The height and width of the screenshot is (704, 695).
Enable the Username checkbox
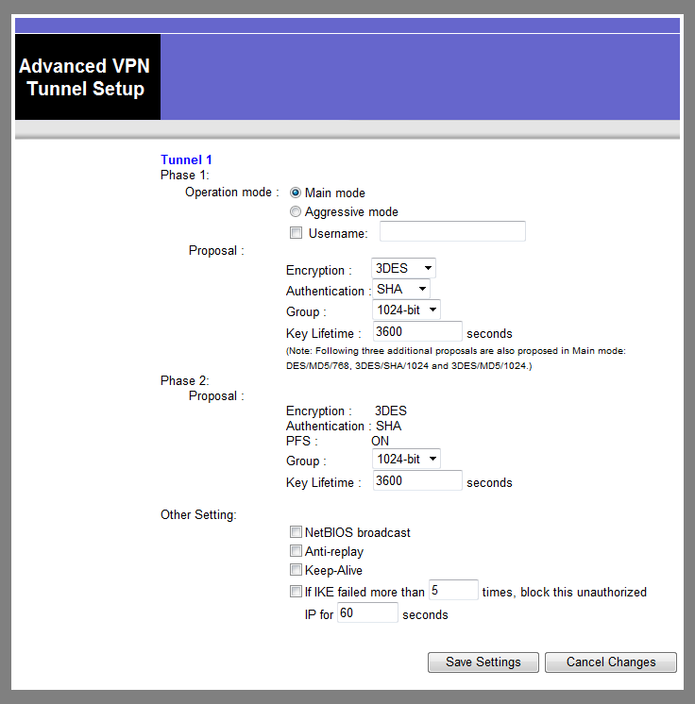tap(297, 233)
